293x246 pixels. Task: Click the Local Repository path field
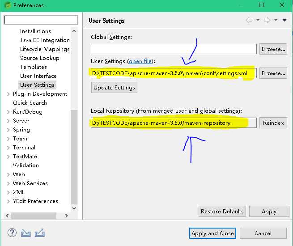point(174,123)
